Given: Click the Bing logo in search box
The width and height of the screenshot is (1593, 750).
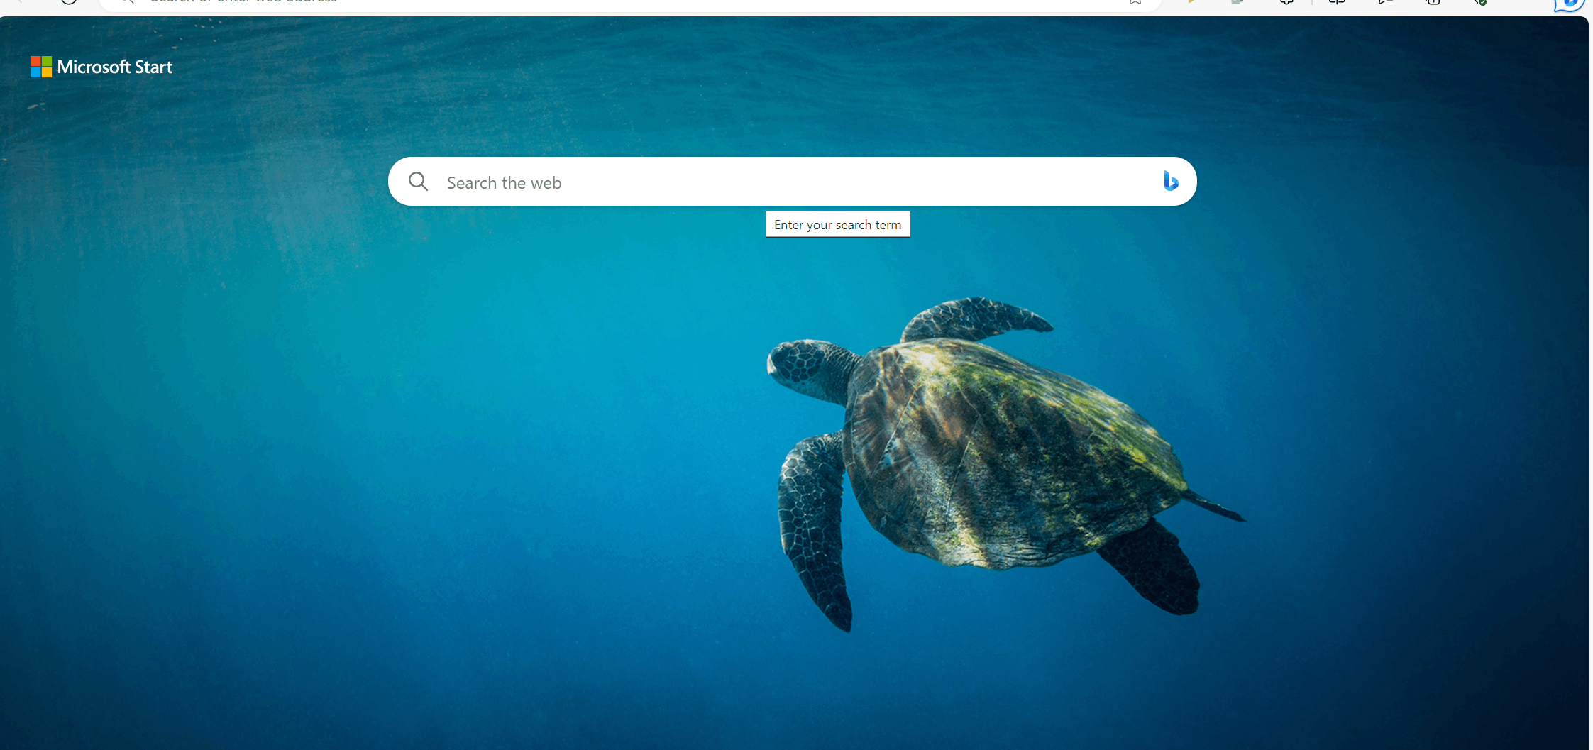Looking at the screenshot, I should [1171, 181].
